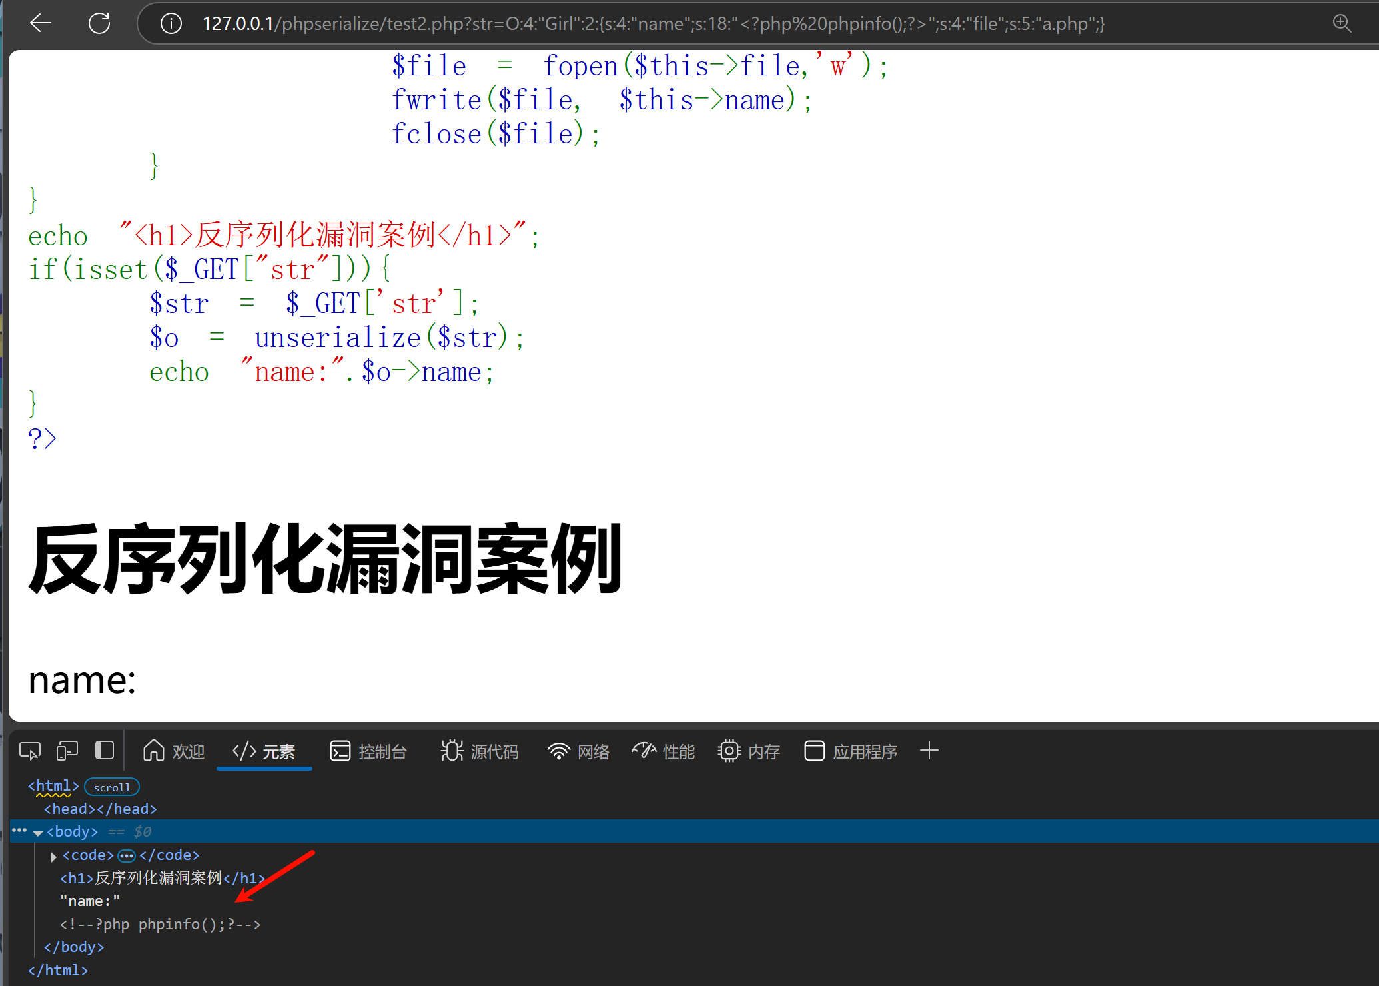Click the zoom magnifier icon in address bar

(x=1342, y=23)
